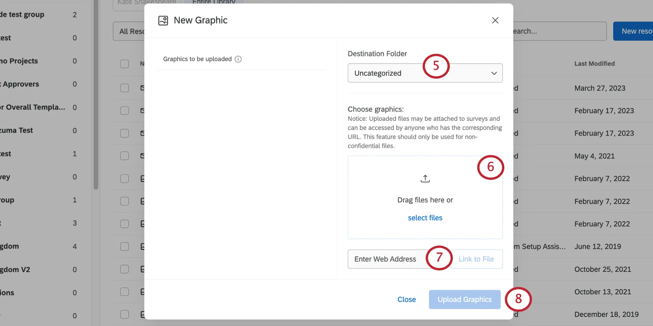Toggle the select-all checkbox in the table header
The height and width of the screenshot is (326, 653).
coord(124,64)
